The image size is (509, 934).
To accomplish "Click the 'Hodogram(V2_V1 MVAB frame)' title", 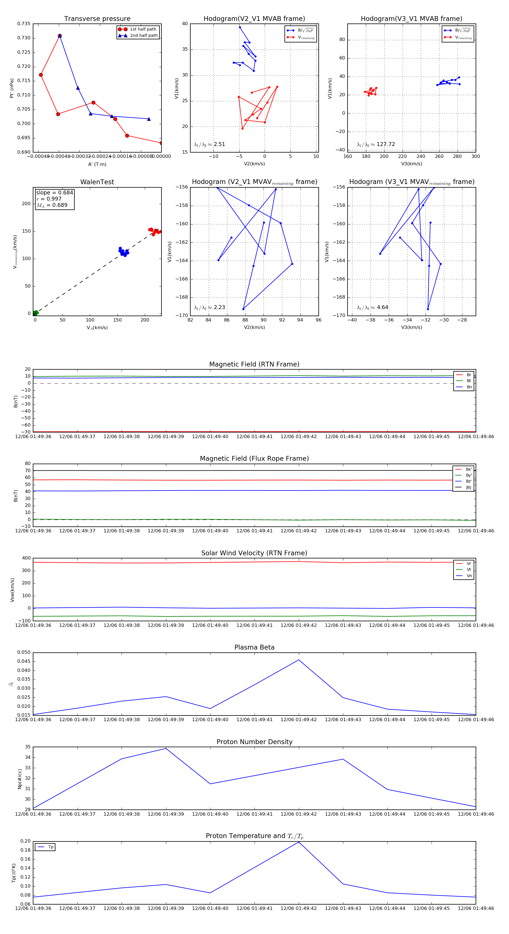I will [x=254, y=19].
